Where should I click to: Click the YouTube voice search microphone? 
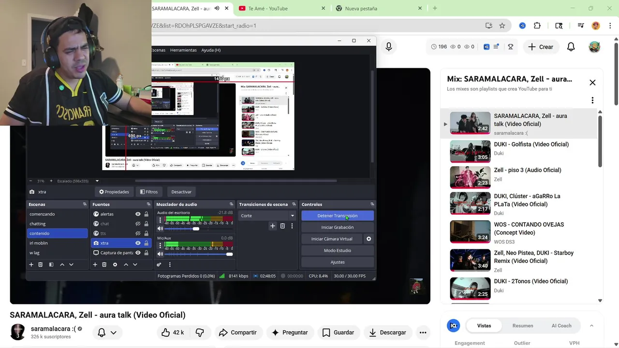coord(389,47)
